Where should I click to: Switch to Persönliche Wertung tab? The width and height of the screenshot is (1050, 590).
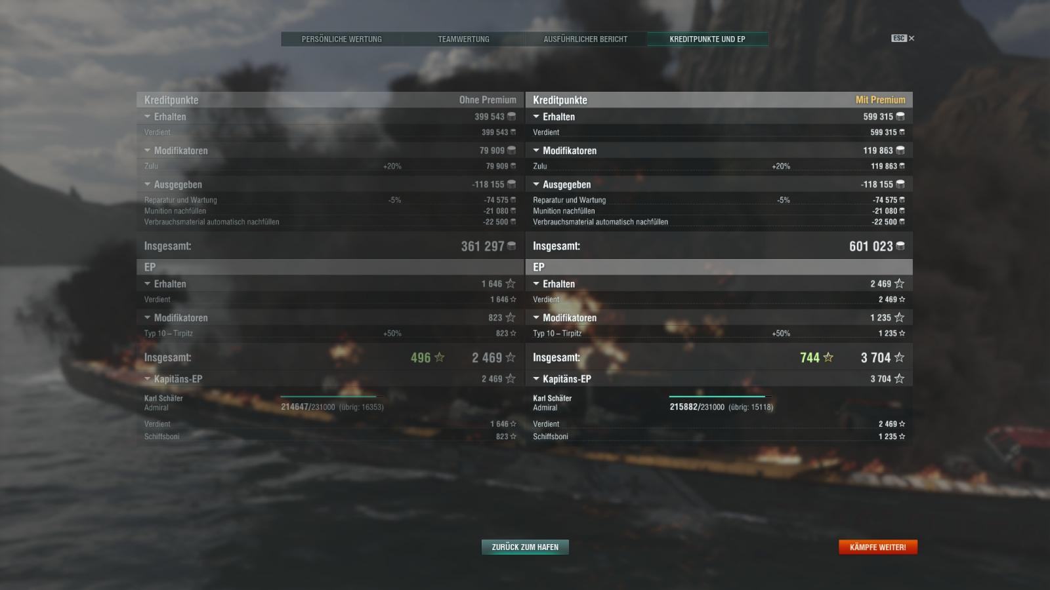click(342, 39)
